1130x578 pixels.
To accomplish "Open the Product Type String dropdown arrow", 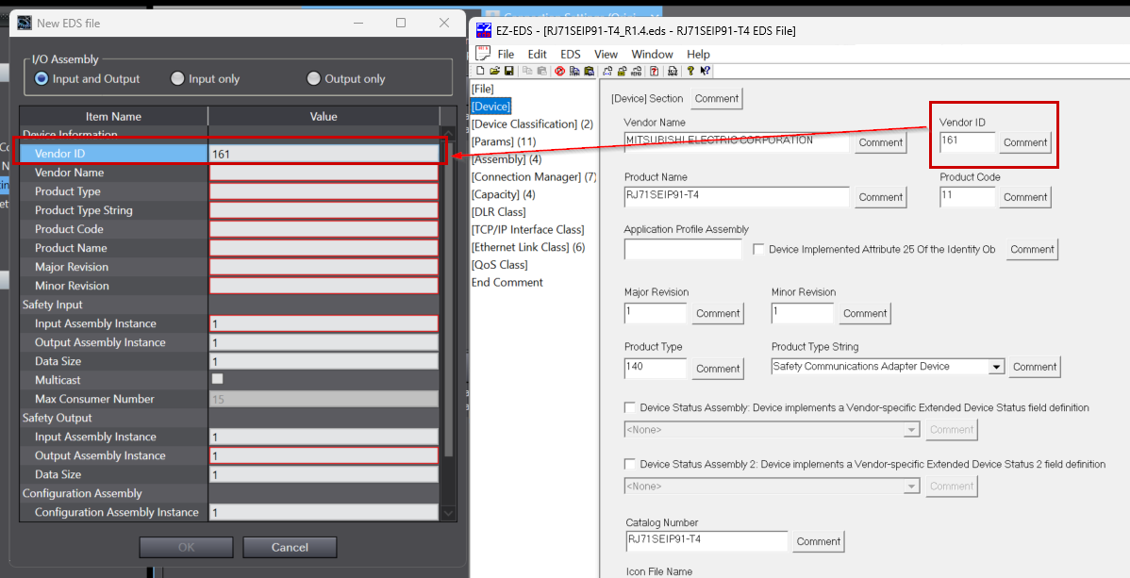I will click(996, 367).
